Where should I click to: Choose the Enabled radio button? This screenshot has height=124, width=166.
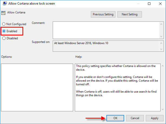click(x=4, y=31)
